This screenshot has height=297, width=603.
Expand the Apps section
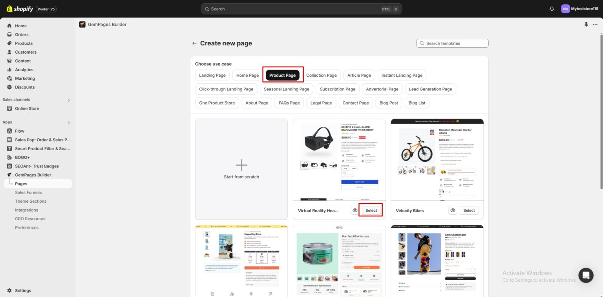[69, 122]
